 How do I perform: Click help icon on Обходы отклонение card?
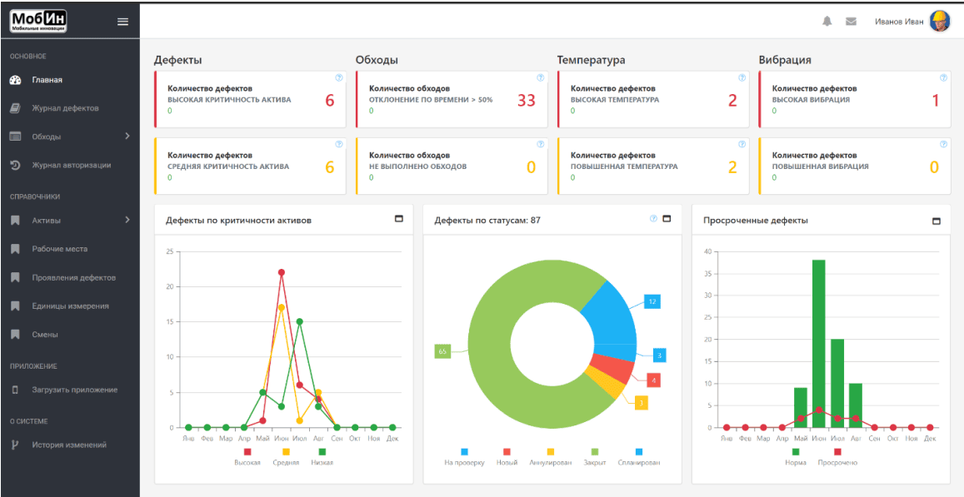pyautogui.click(x=540, y=77)
